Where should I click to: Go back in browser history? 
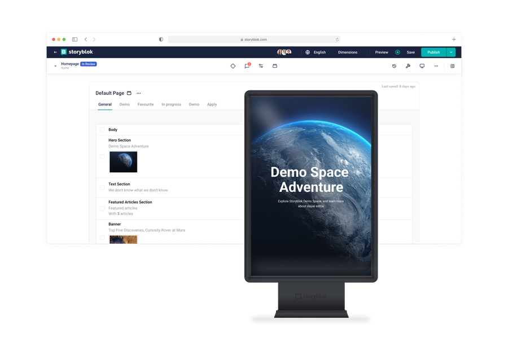[86, 39]
